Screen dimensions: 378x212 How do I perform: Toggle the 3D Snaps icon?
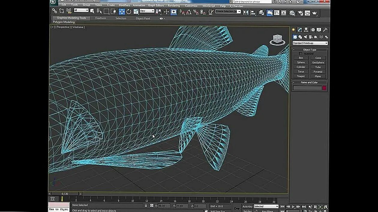click(x=182, y=12)
